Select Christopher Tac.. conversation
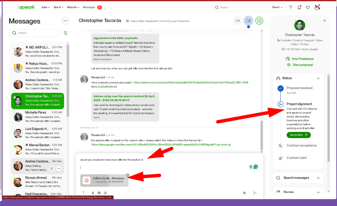The image size is (337, 206). [38, 100]
